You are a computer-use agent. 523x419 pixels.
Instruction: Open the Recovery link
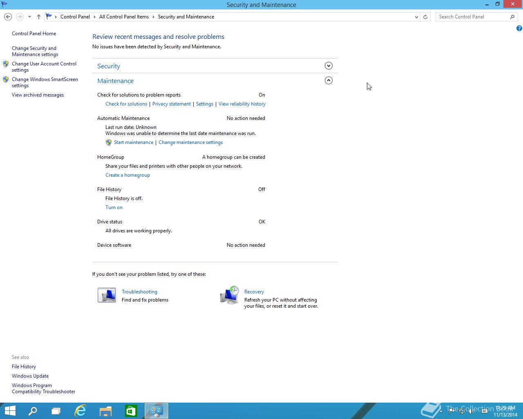click(254, 292)
